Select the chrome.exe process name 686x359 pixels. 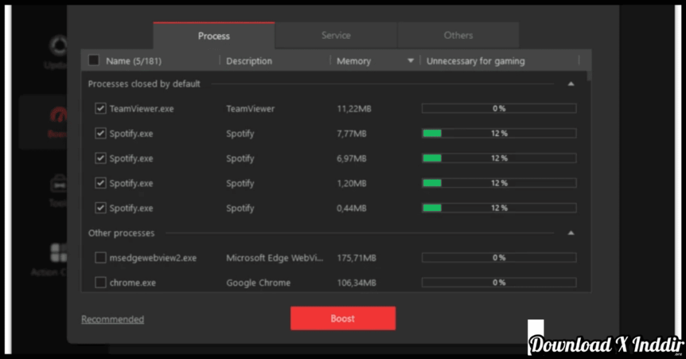[133, 283]
